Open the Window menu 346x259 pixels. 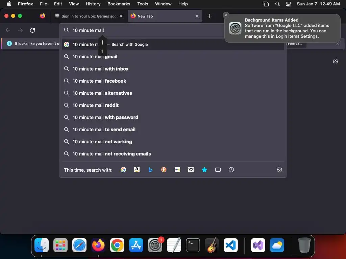163,4
